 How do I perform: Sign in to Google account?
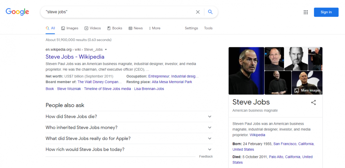326,12
